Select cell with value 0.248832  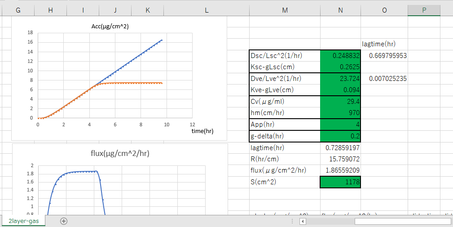pos(340,56)
